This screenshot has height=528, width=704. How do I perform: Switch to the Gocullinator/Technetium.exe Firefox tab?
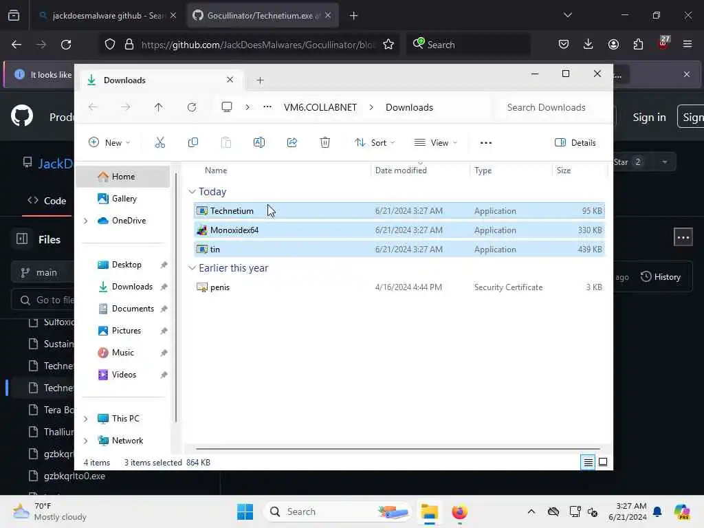(x=262, y=16)
